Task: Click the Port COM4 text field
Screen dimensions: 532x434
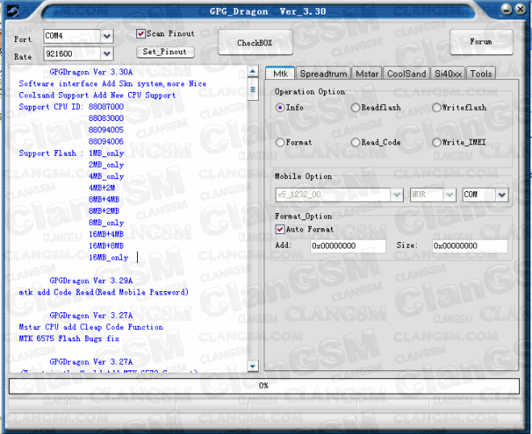Action: (72, 36)
